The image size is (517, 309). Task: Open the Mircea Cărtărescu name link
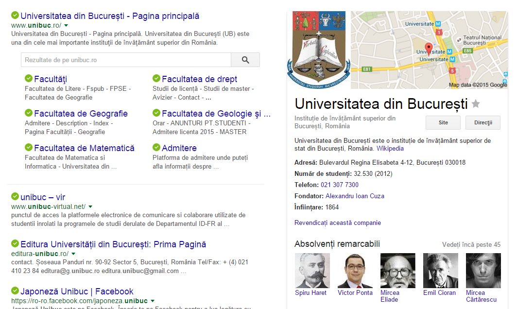coord(482,296)
